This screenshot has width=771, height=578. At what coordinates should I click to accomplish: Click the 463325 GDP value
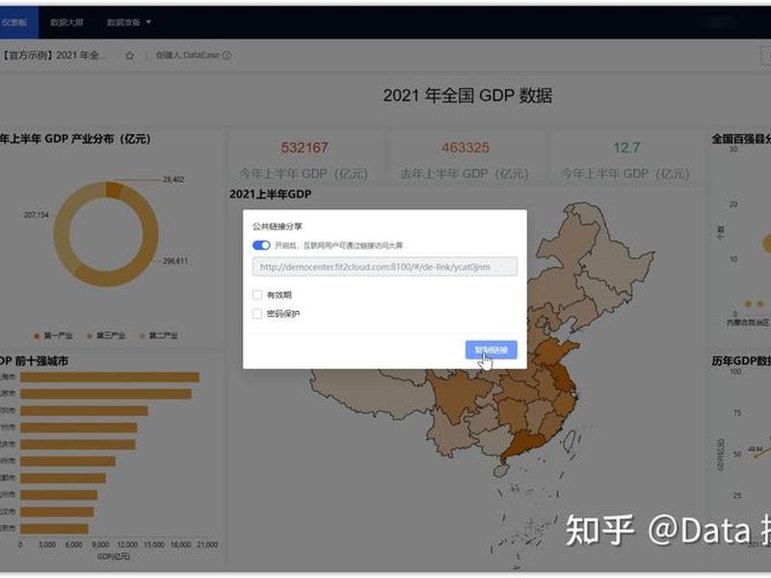(x=465, y=147)
